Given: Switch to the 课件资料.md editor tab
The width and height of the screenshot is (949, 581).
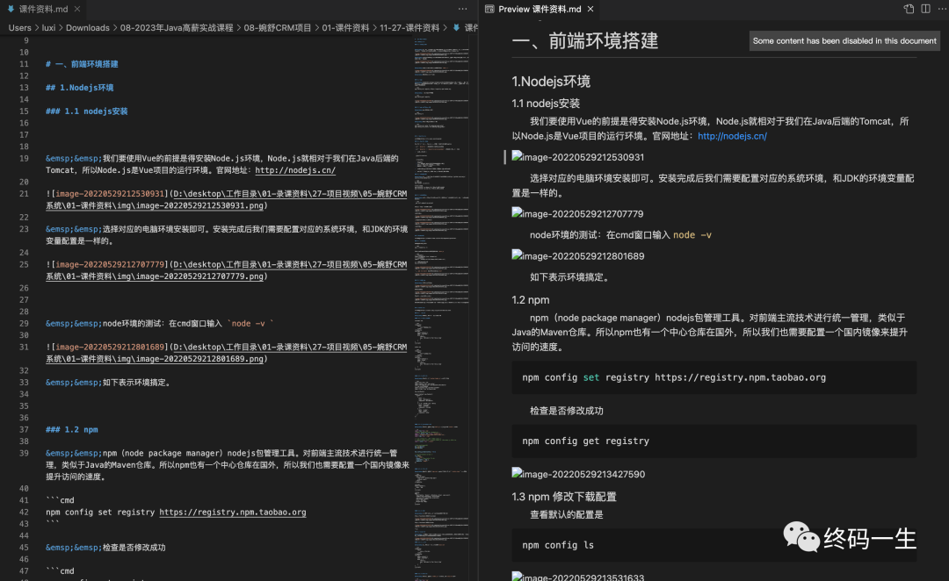Looking at the screenshot, I should point(42,9).
